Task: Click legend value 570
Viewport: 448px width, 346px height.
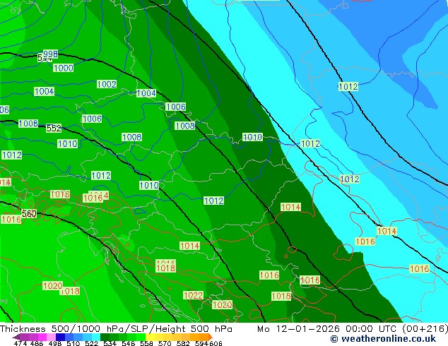Action: coord(165,343)
